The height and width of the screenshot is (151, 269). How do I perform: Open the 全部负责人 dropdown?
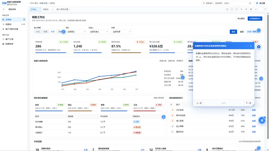click(99, 32)
